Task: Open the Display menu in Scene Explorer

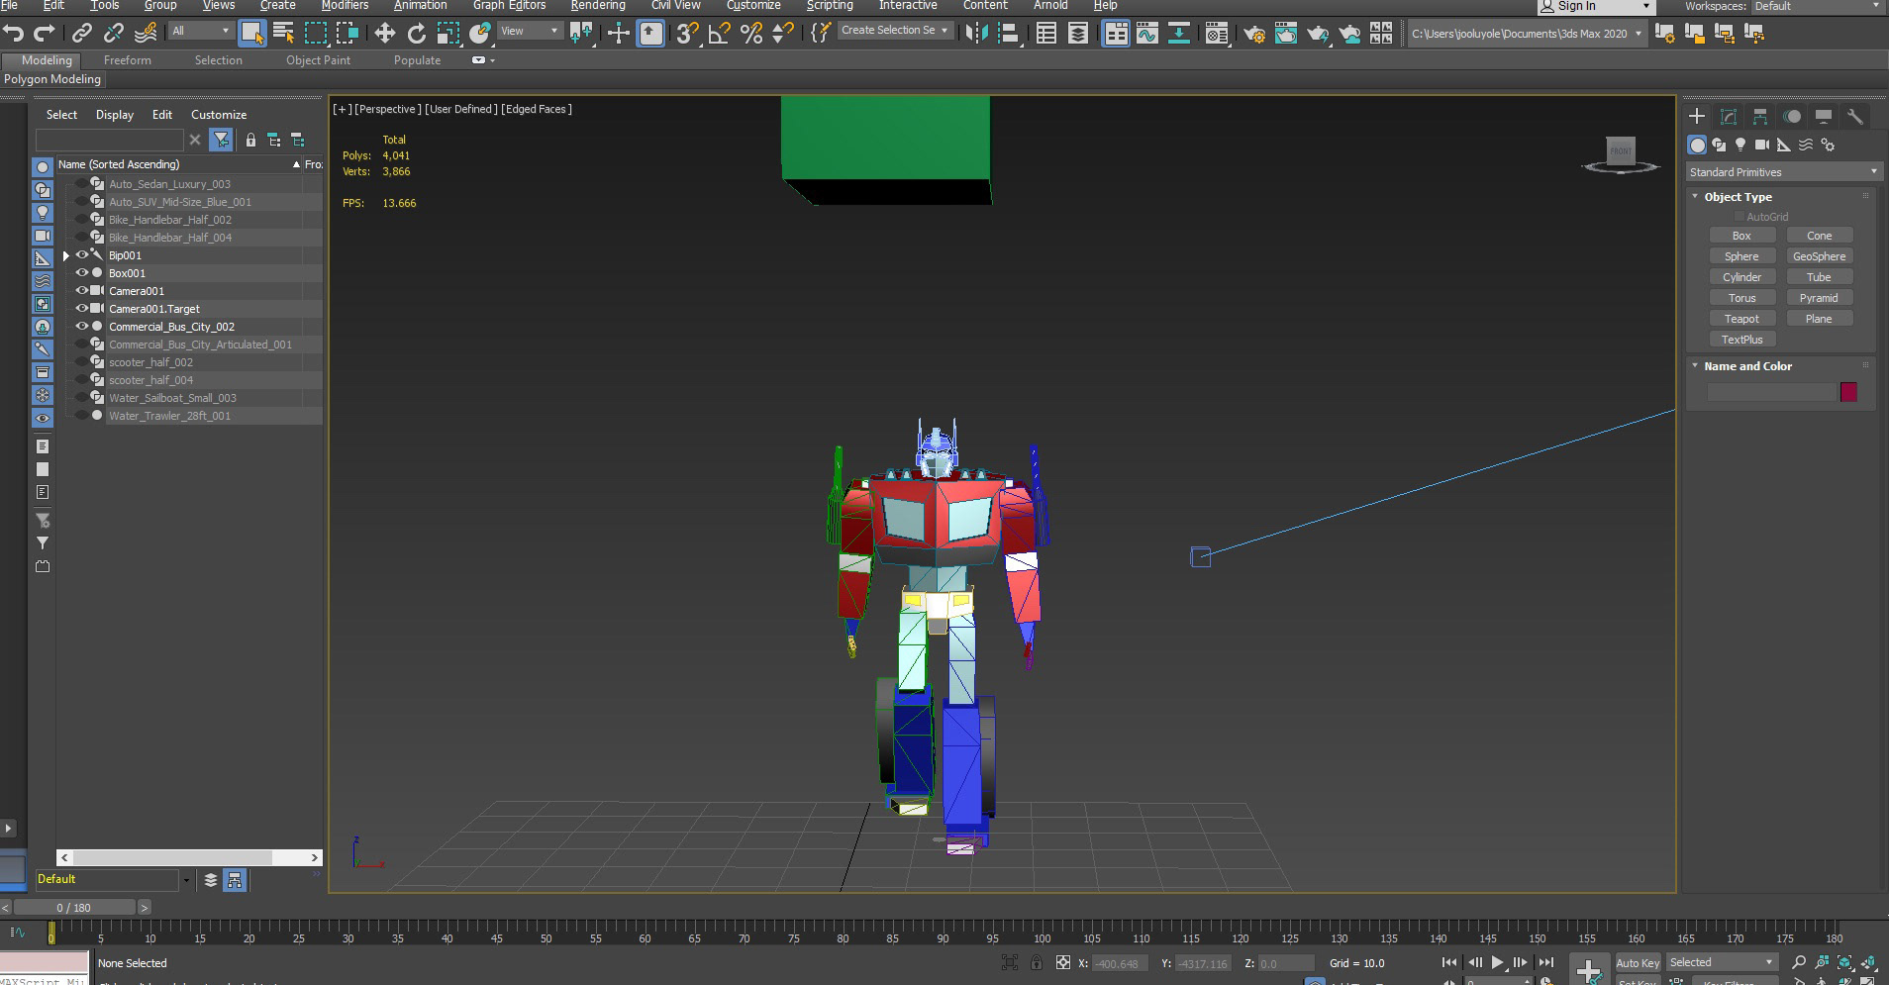Action: tap(115, 115)
